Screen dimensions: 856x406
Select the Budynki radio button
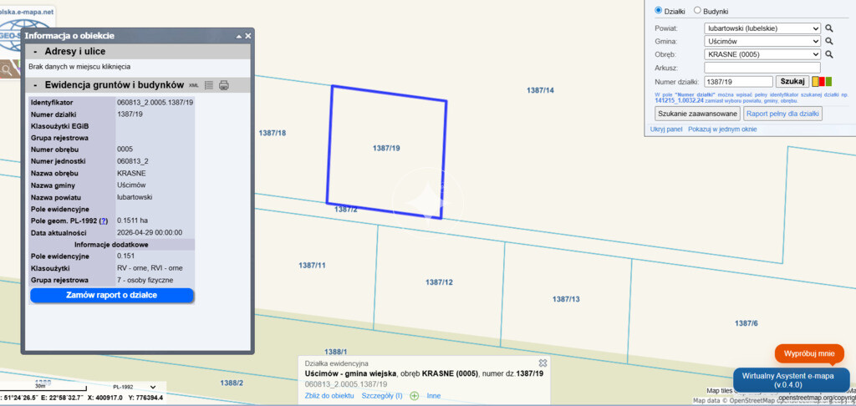click(698, 11)
